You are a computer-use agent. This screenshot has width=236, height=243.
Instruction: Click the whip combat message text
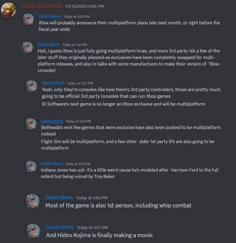[118, 205]
